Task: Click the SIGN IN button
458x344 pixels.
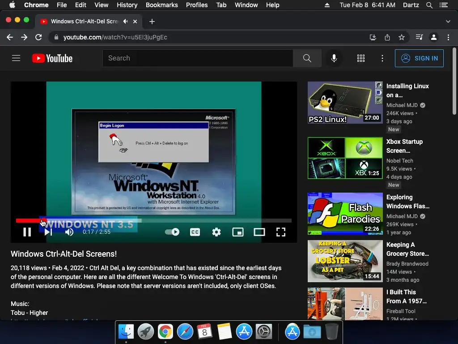Action: pyautogui.click(x=419, y=58)
